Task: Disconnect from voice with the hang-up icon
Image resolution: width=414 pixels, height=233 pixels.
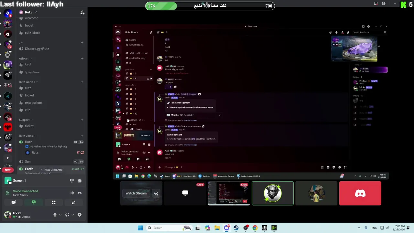Action: 80,193
